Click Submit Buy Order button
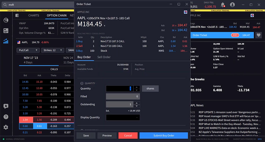 (164, 135)
